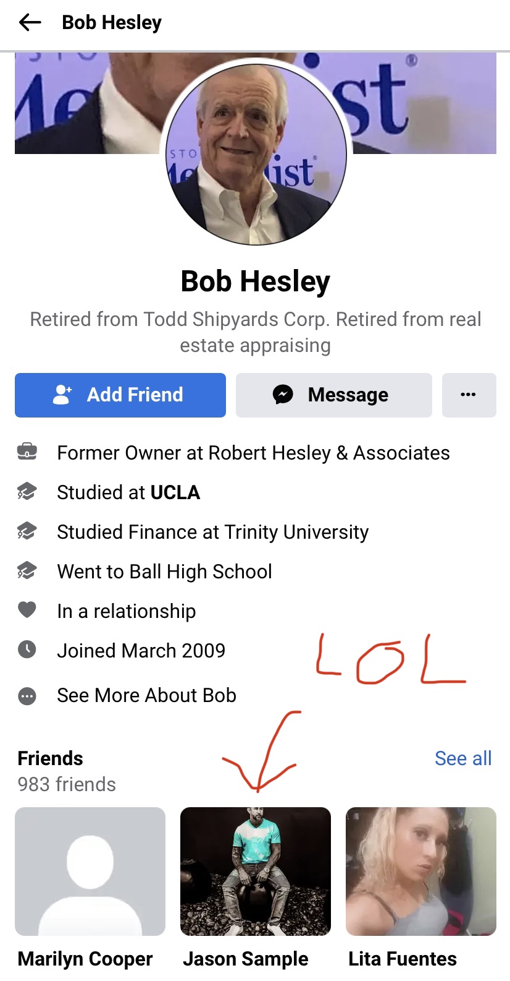Click the heart relationship icon

pos(27,610)
